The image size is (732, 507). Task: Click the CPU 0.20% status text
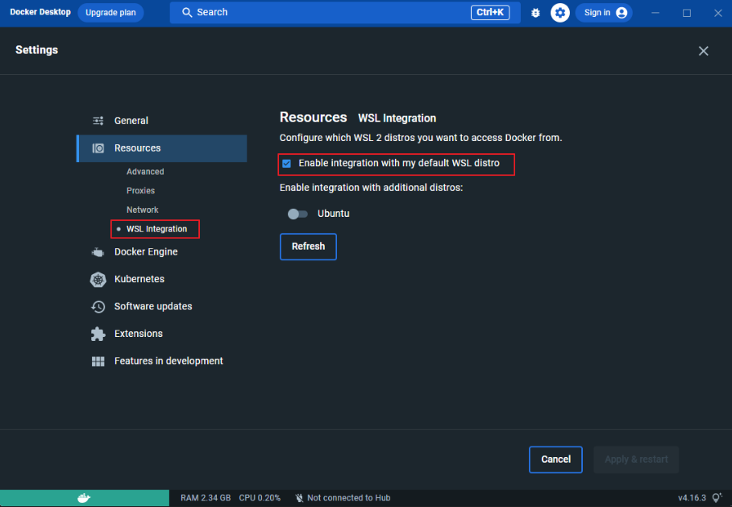coord(260,498)
